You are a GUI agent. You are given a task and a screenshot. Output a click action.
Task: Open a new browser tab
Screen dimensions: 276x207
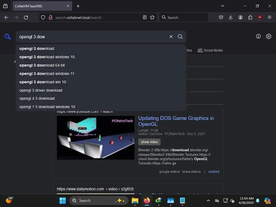click(78, 6)
